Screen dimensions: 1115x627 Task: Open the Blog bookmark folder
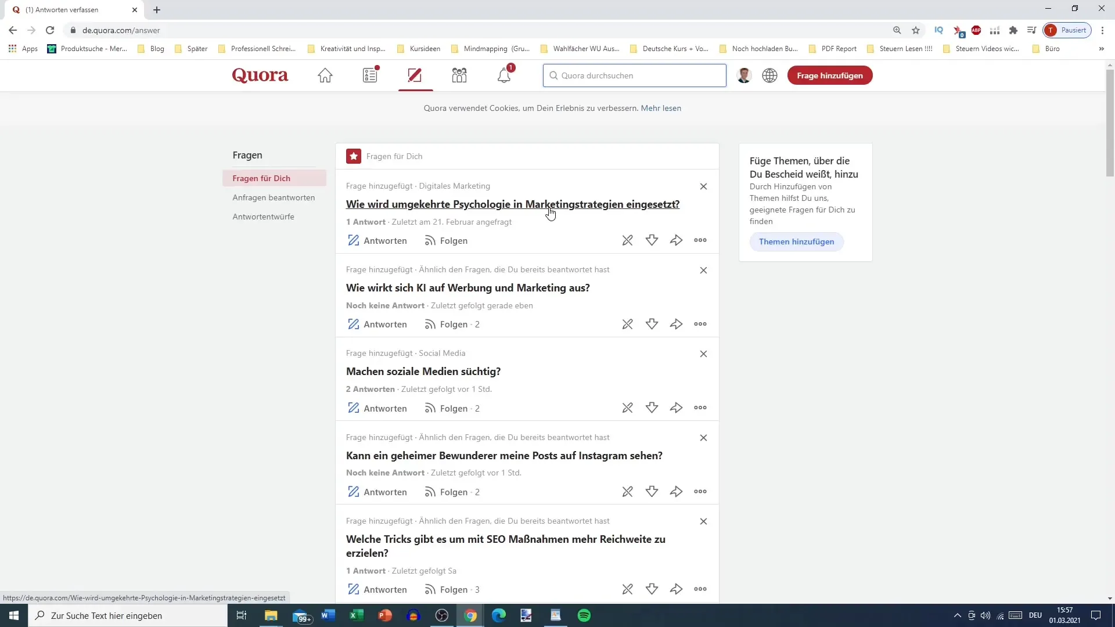tap(151, 49)
